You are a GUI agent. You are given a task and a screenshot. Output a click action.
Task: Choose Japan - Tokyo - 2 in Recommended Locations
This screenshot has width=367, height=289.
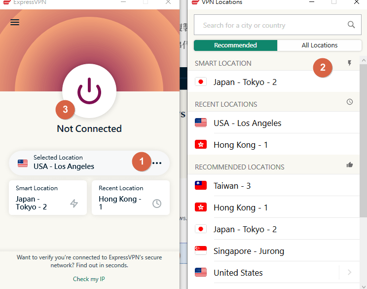(274, 229)
